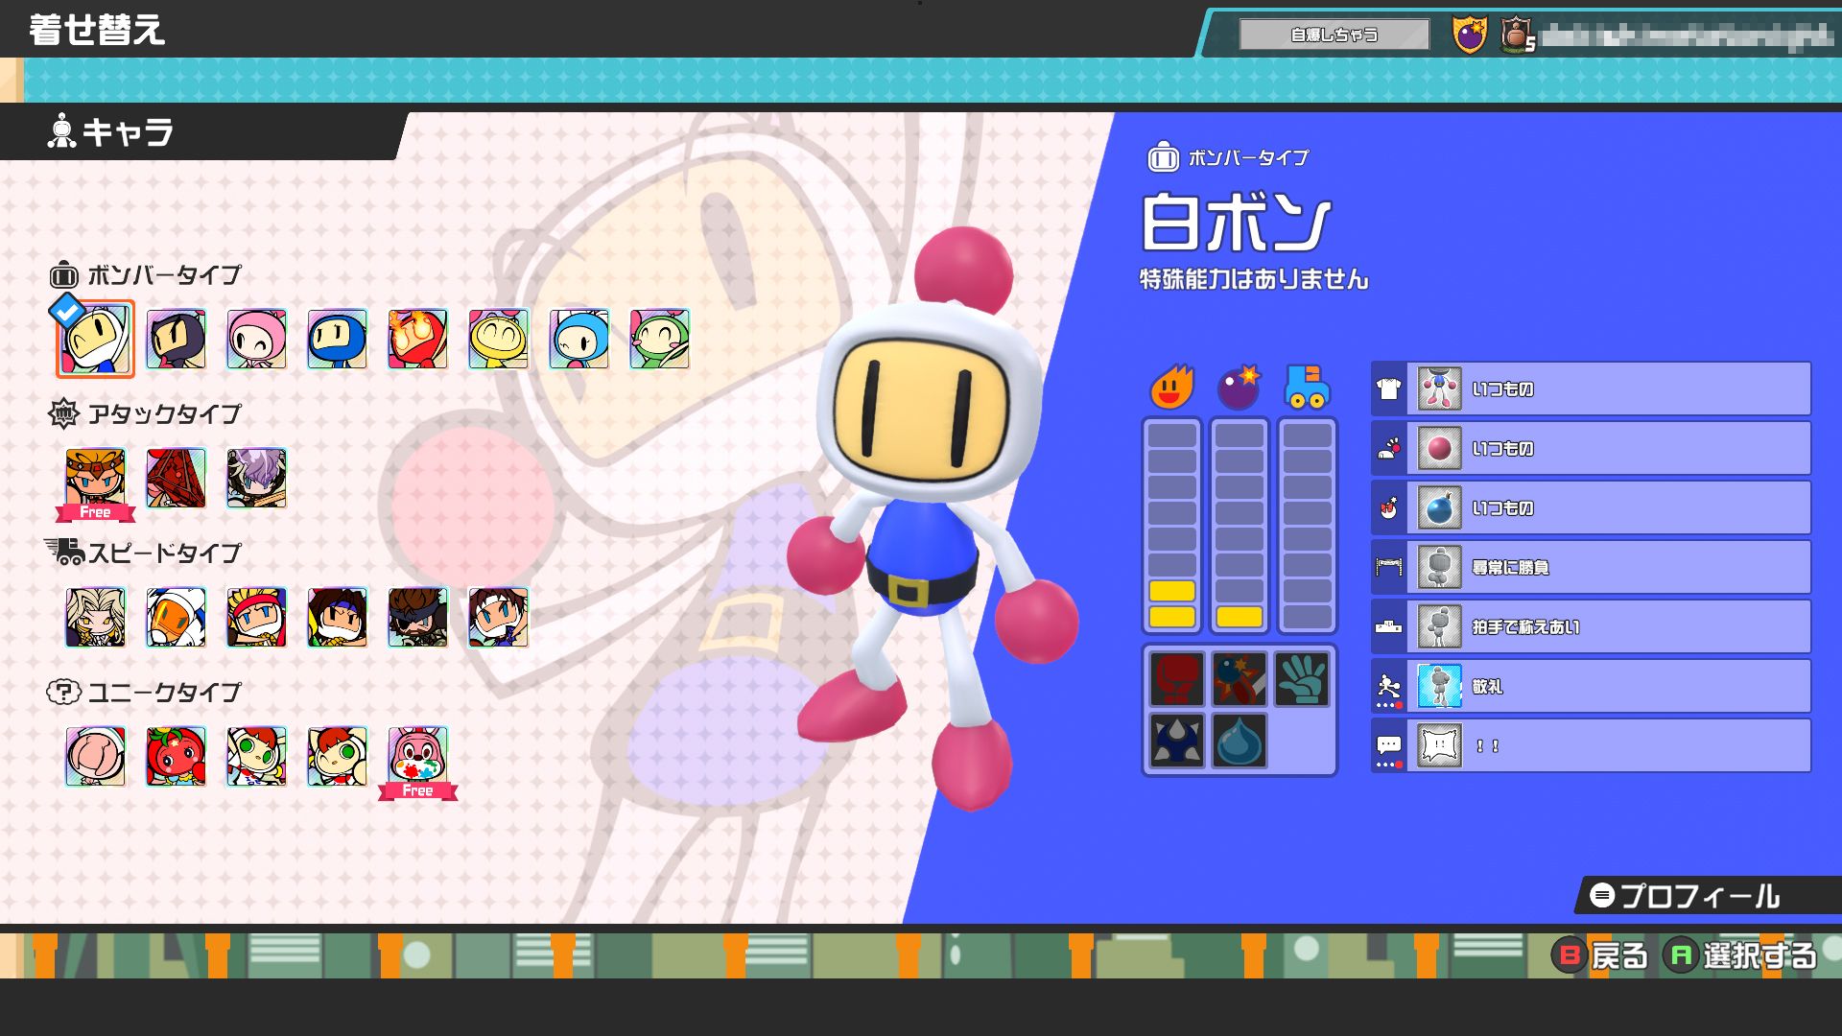Click the water drop ability icon

coord(1239,741)
